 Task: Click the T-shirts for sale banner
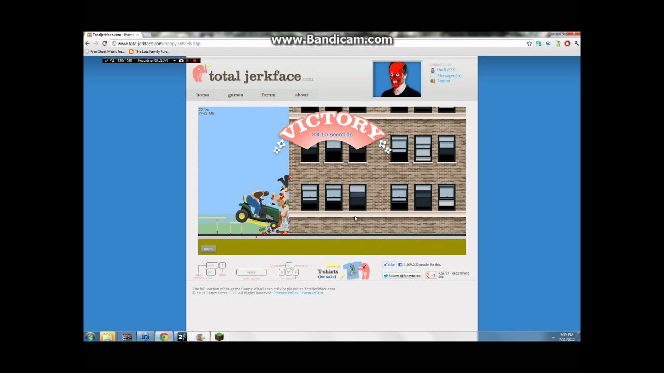(343, 271)
